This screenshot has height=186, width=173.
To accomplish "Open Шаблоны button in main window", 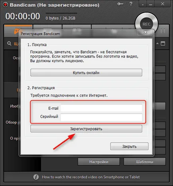I will pos(145,162).
